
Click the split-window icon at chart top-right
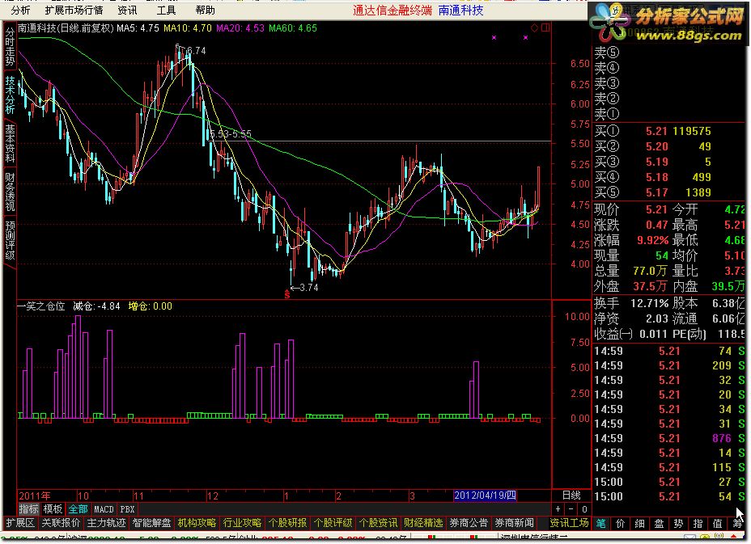tap(545, 27)
